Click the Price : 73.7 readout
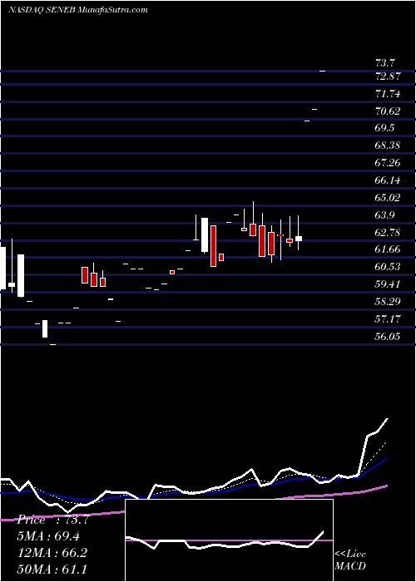 pyautogui.click(x=52, y=520)
